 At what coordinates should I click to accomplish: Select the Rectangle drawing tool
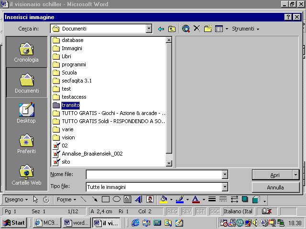(106, 199)
